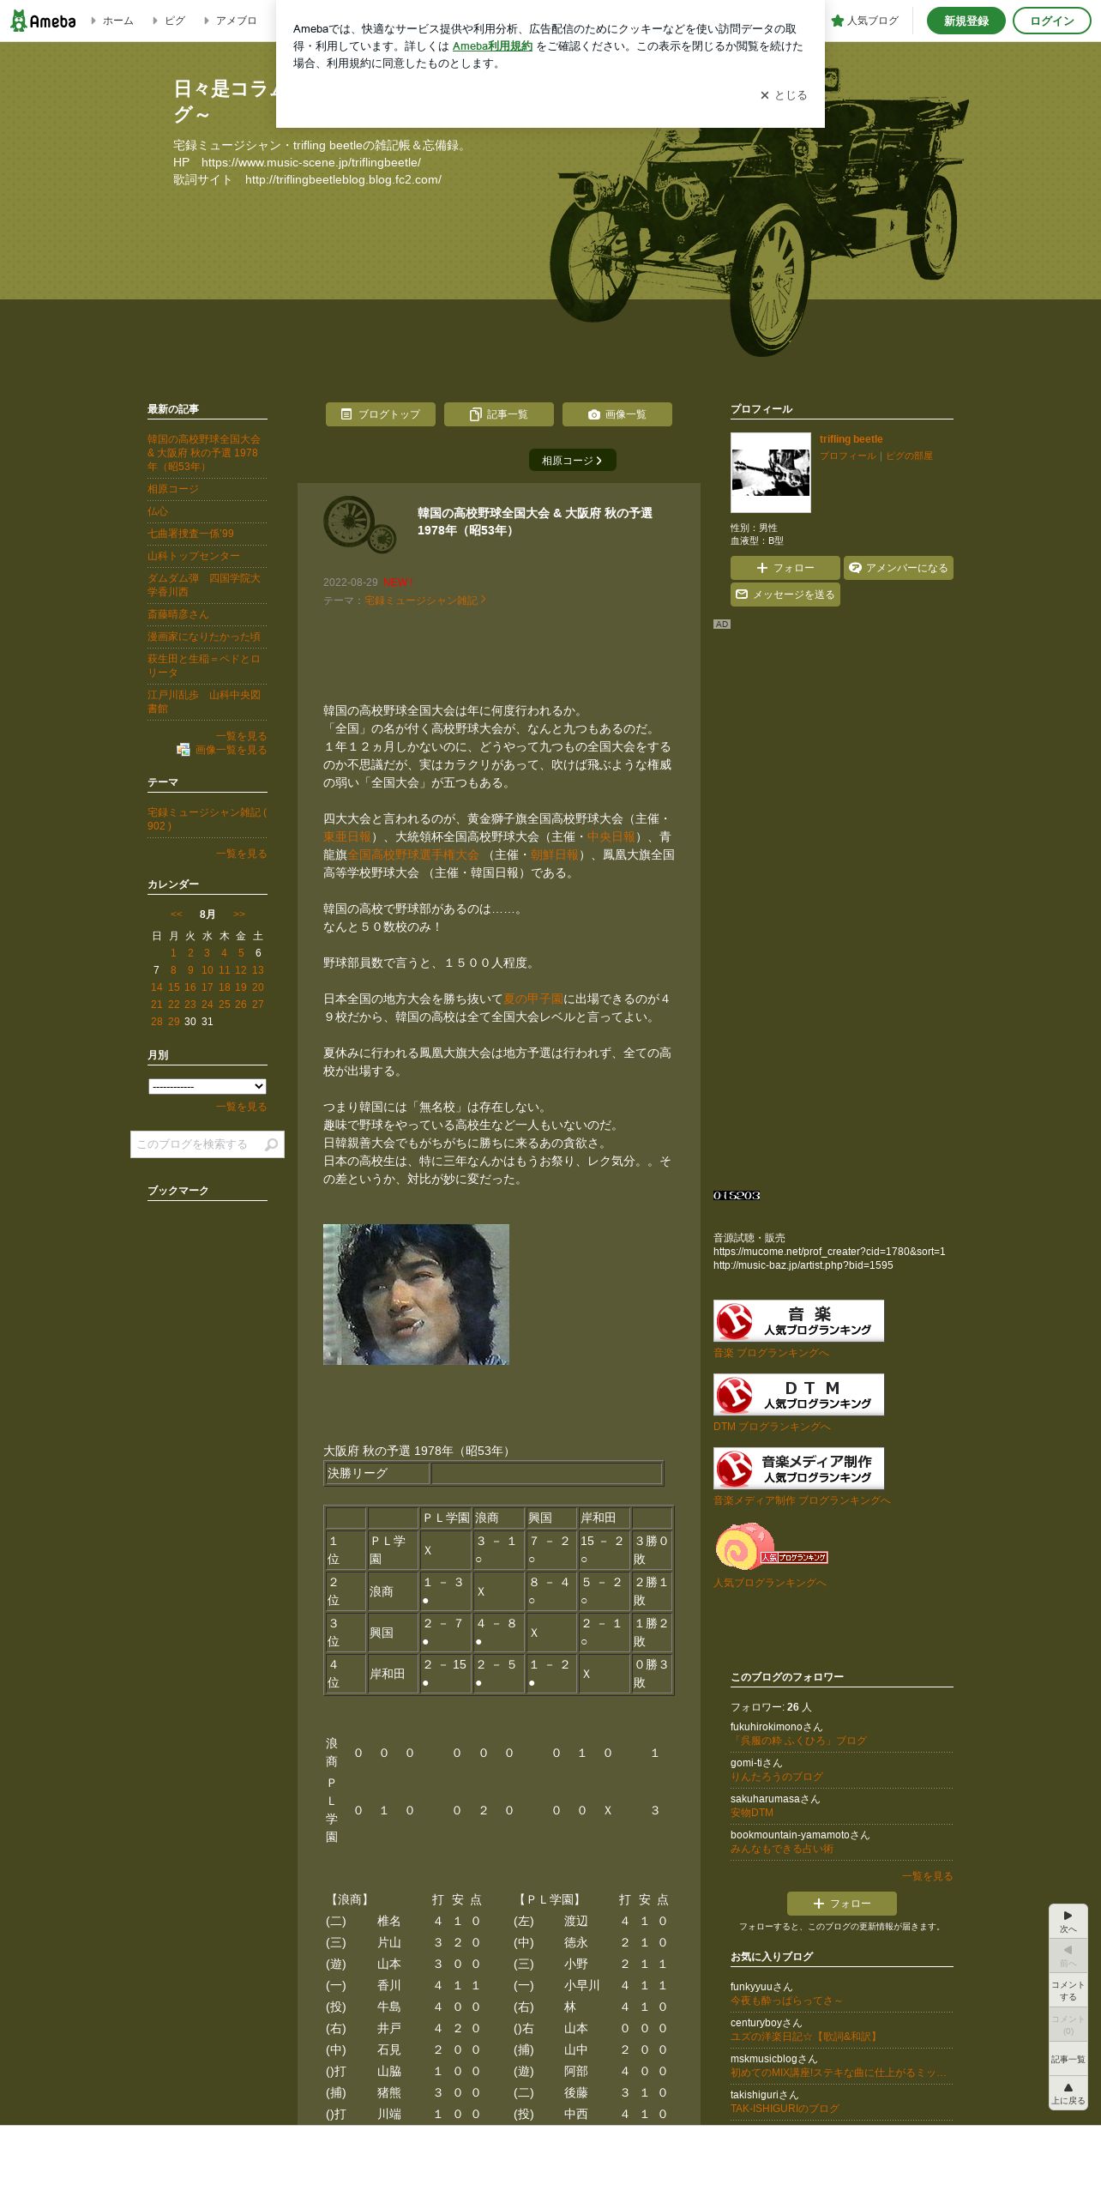Screen dimensions: 1101x2203
Task: Click アメンバーになる button
Action: tap(899, 568)
